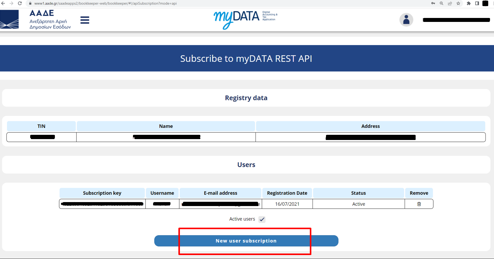494x259 pixels.
Task: View site information via lock icon
Action: pos(30,3)
